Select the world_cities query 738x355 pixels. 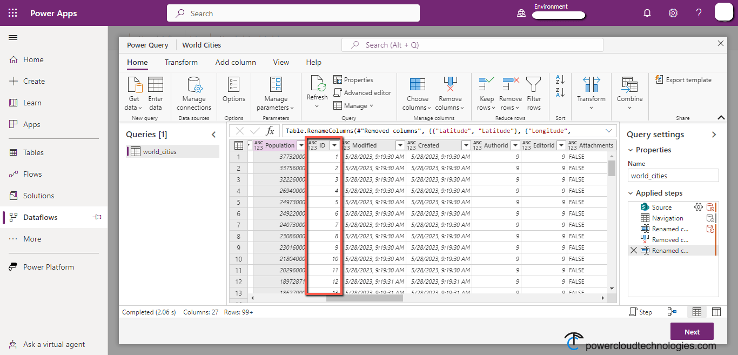[x=173, y=152]
